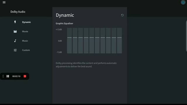Click the Graphic Equaliser heading

click(x=64, y=23)
